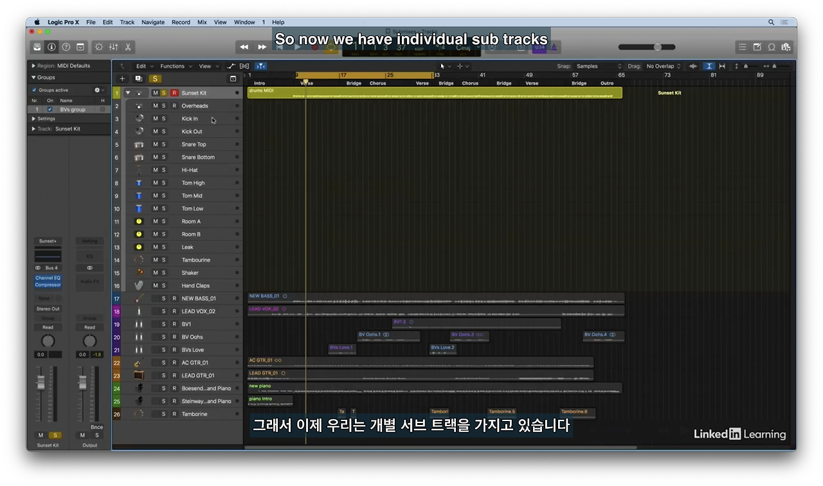Image resolution: width=823 pixels, height=486 pixels.
Task: Click the Compressor plugin slot
Action: 48,284
